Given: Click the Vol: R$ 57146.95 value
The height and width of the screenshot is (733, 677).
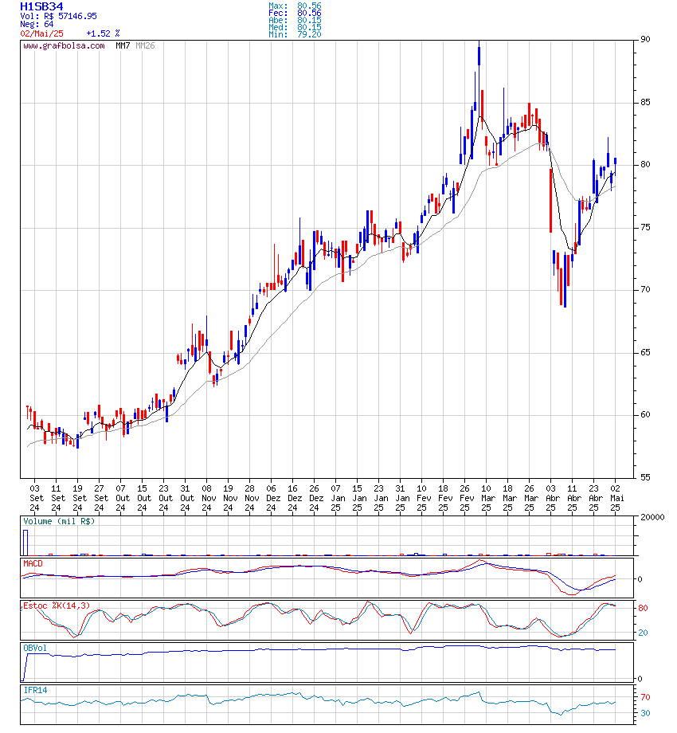Looking at the screenshot, I should pyautogui.click(x=58, y=17).
